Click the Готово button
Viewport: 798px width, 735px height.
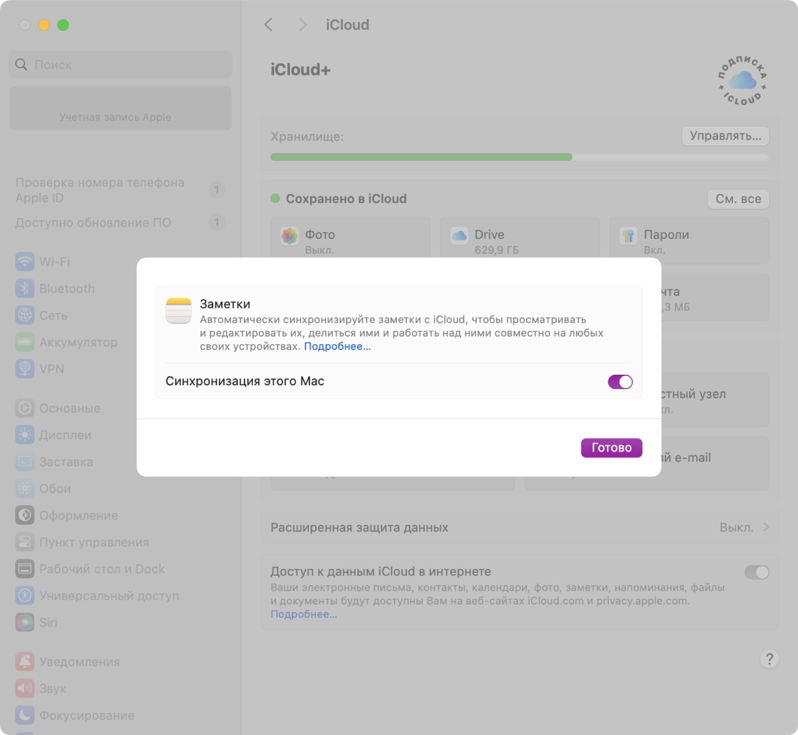[x=611, y=448]
